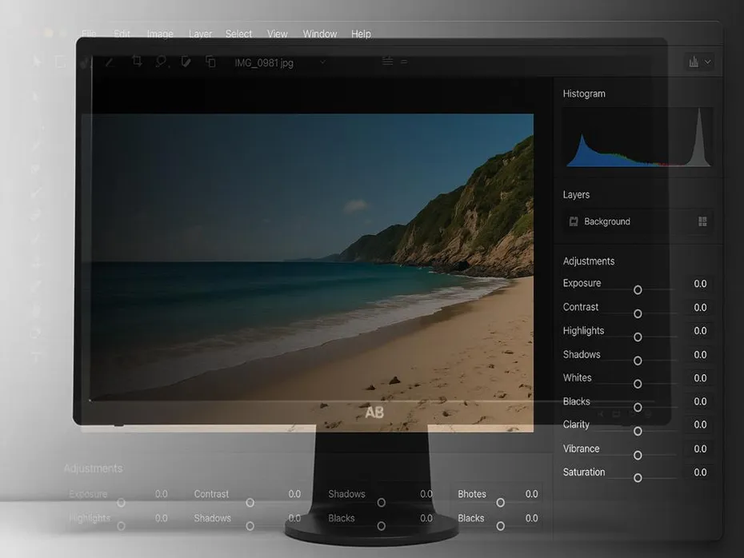
Task: Open the Clone duplicate tool
Action: 210,62
